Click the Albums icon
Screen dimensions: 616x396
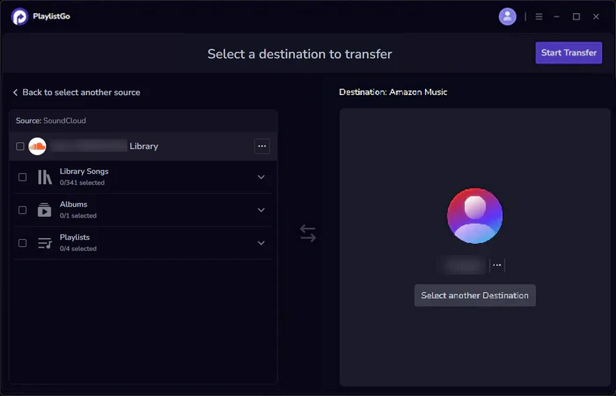pyautogui.click(x=44, y=210)
